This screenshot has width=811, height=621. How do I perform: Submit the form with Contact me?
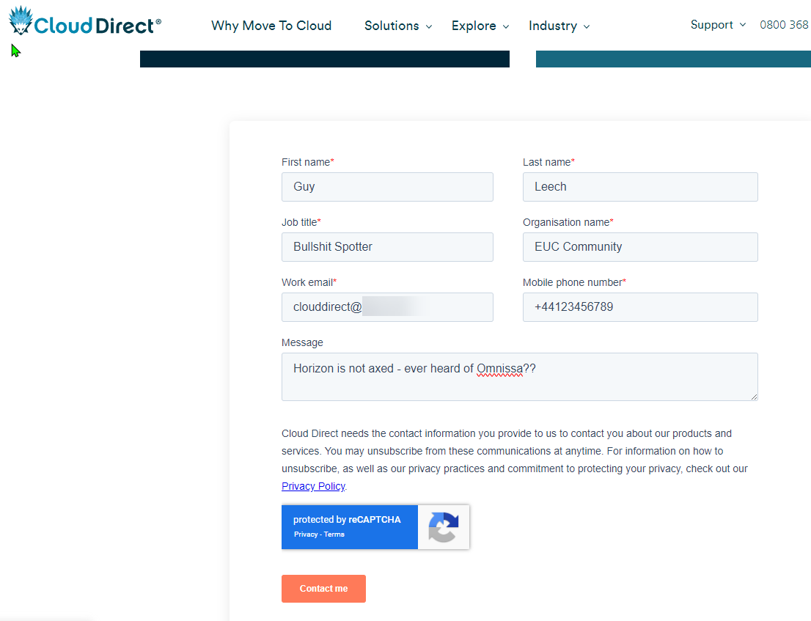pyautogui.click(x=324, y=589)
